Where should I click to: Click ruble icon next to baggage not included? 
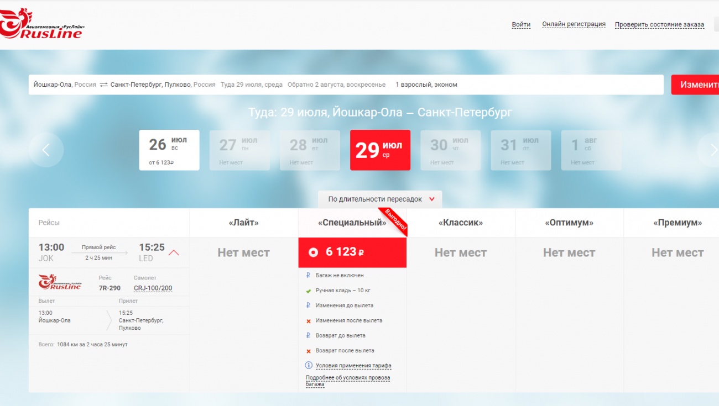309,275
